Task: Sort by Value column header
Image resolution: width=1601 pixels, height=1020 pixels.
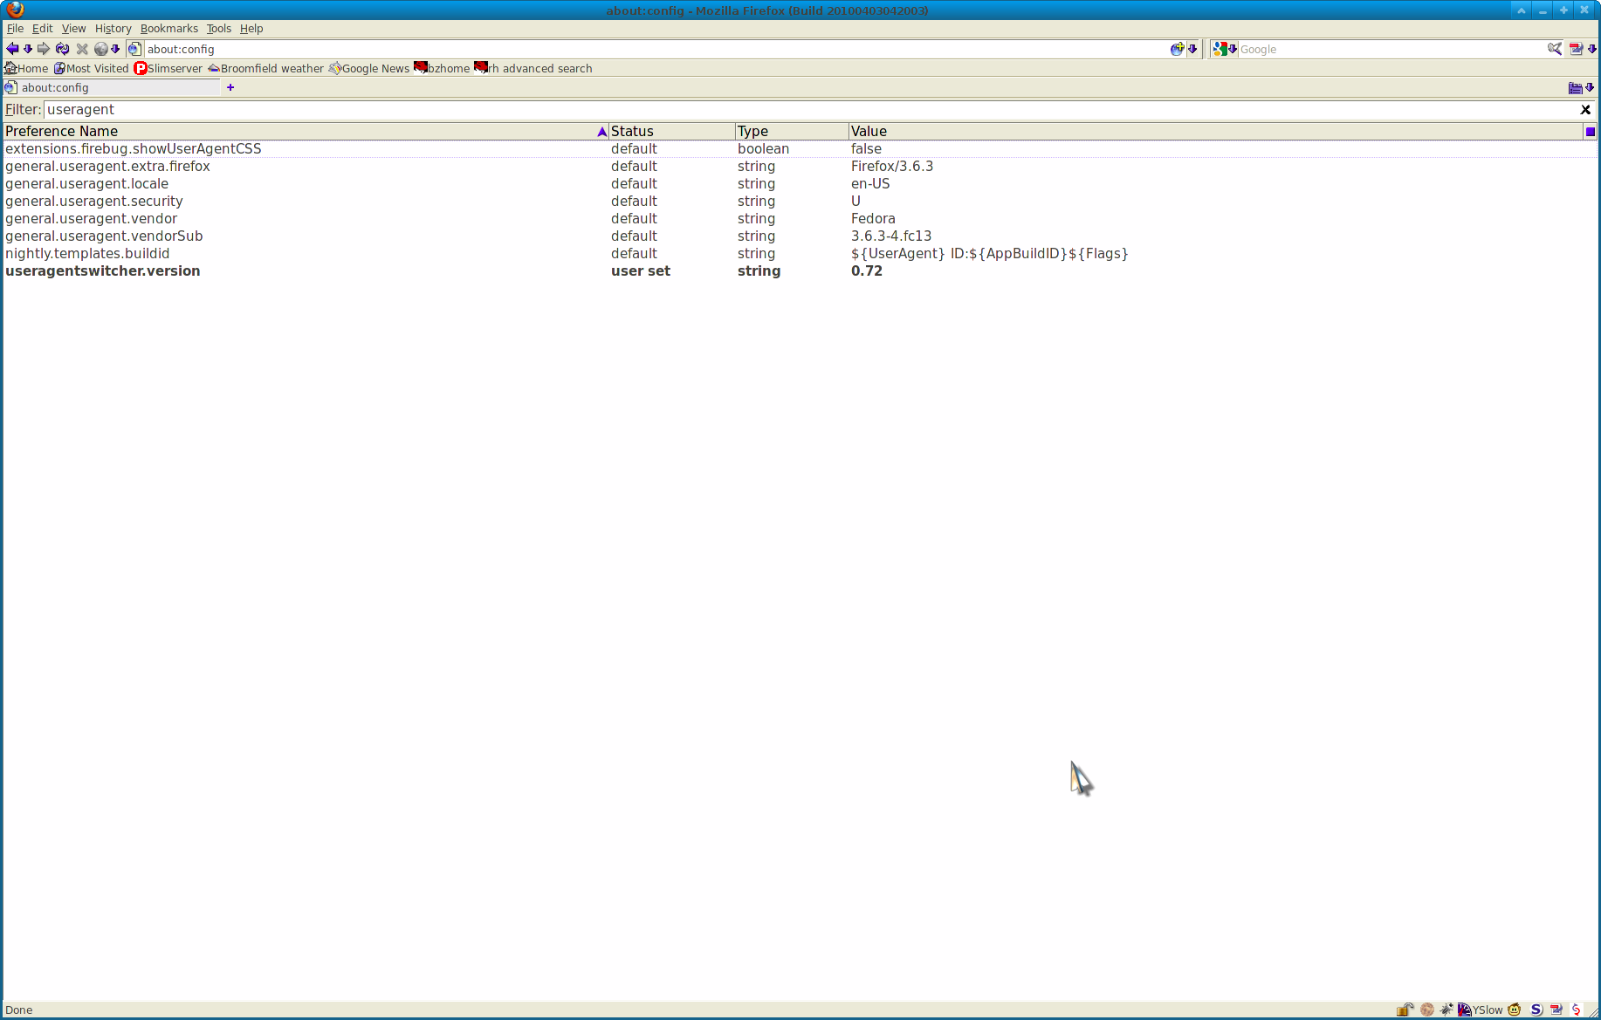Action: 1215,131
